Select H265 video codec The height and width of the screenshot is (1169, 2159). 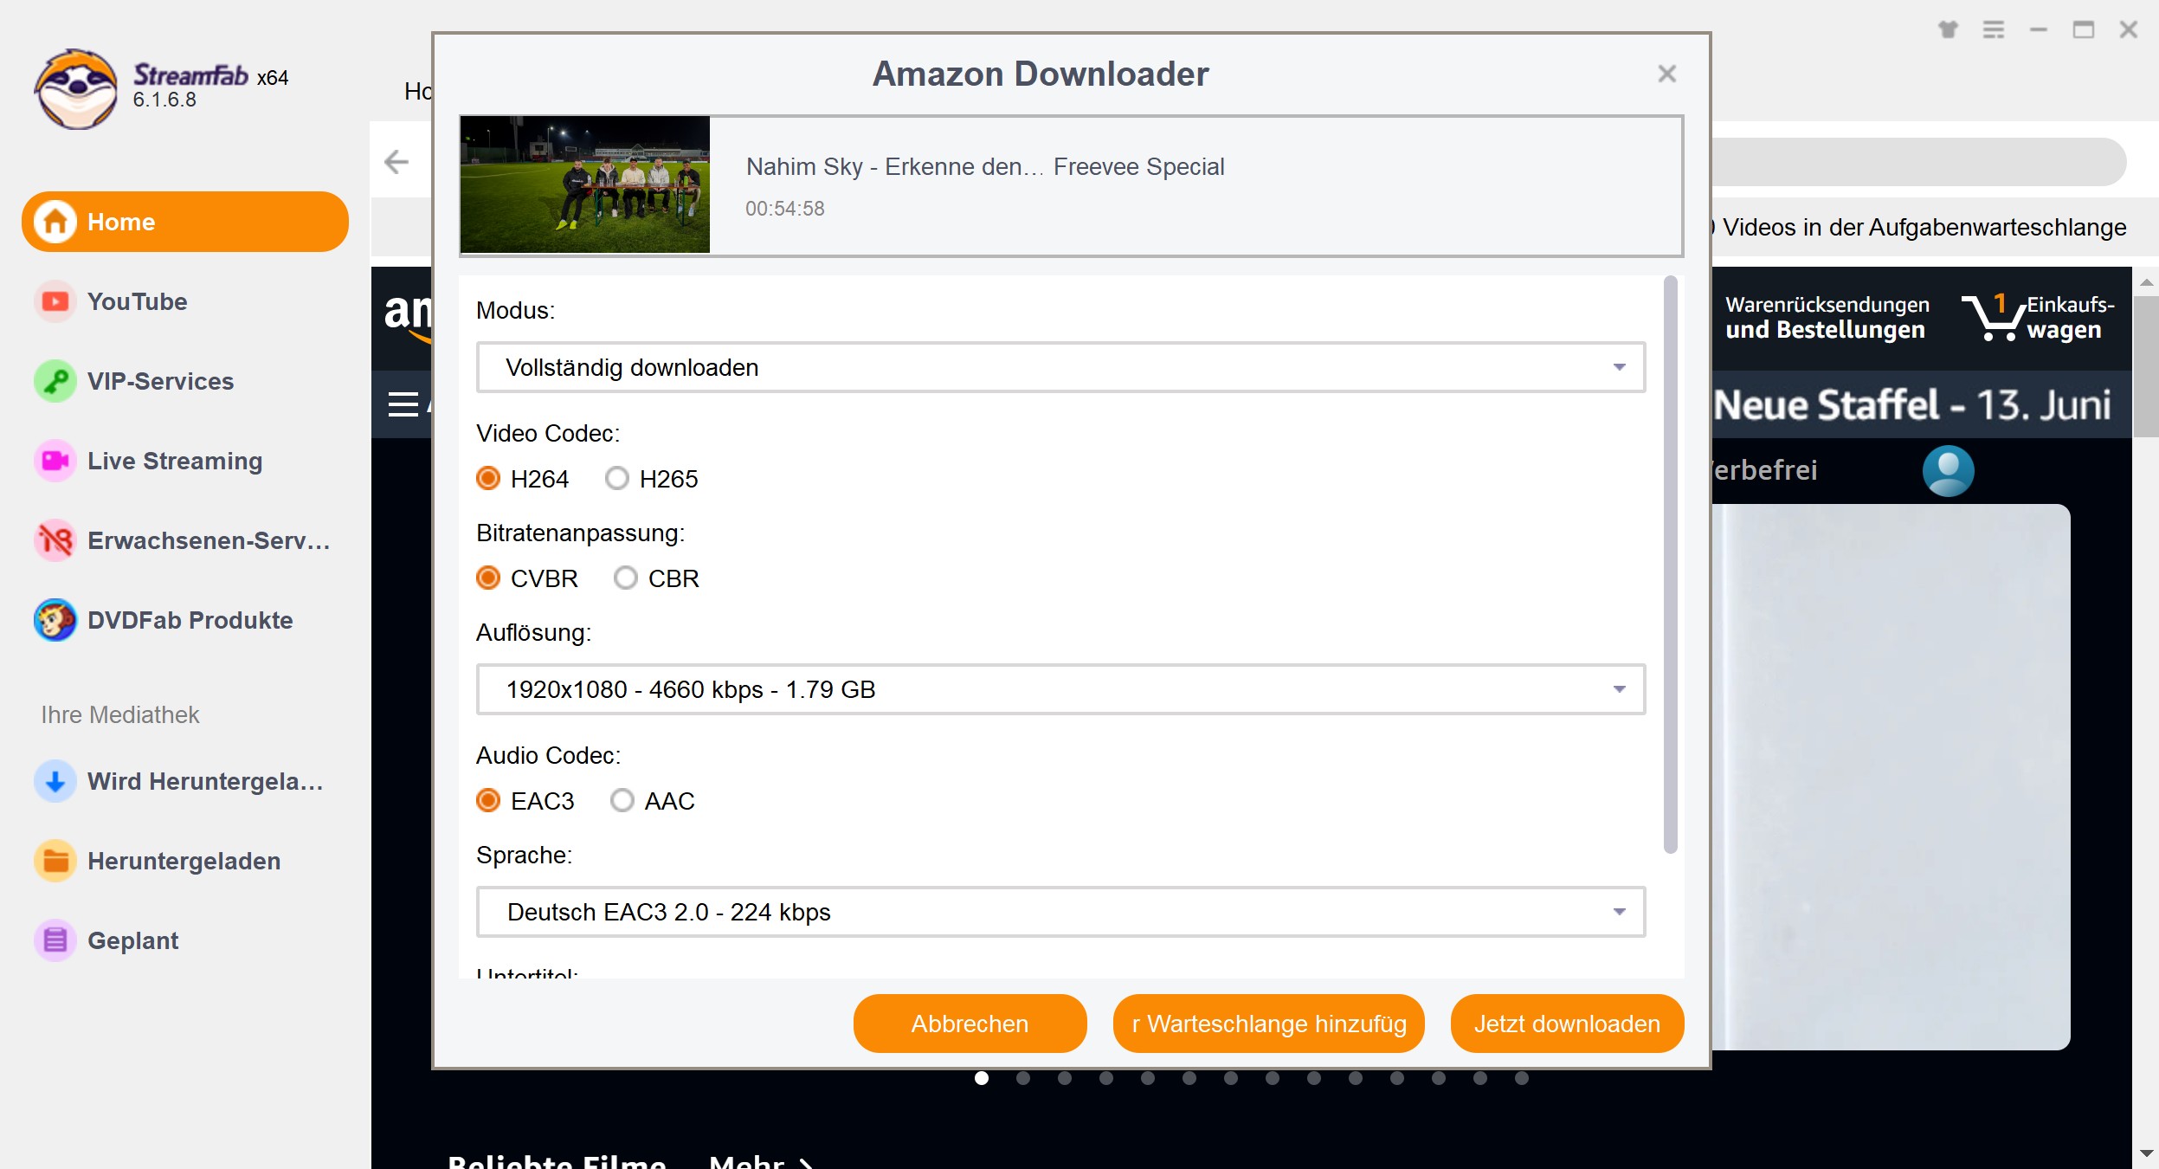(x=617, y=478)
